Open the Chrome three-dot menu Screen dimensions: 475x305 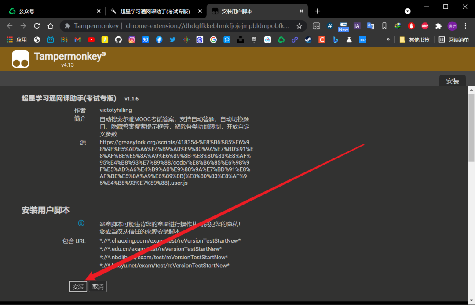(x=466, y=26)
